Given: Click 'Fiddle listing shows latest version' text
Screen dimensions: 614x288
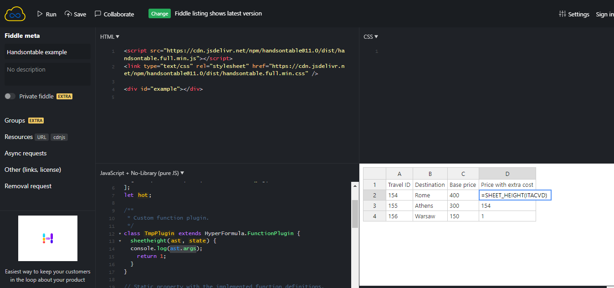Looking at the screenshot, I should click(218, 14).
